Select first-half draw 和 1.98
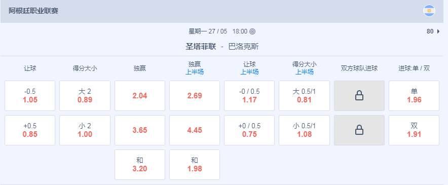Screen dimensions: 448x185 [x=195, y=165]
